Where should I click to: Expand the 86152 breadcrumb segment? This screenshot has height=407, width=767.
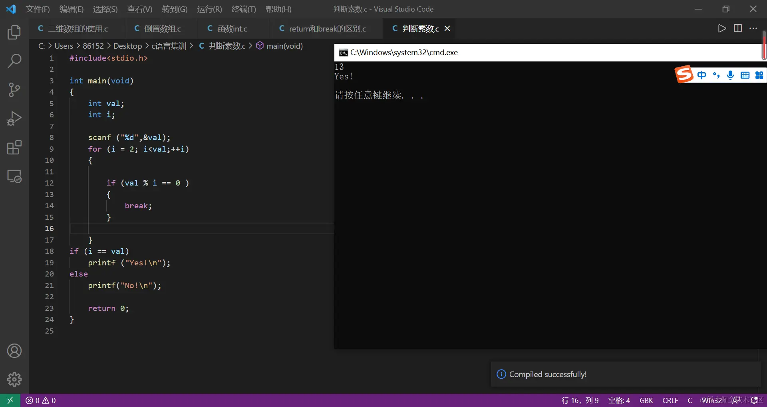tap(93, 46)
